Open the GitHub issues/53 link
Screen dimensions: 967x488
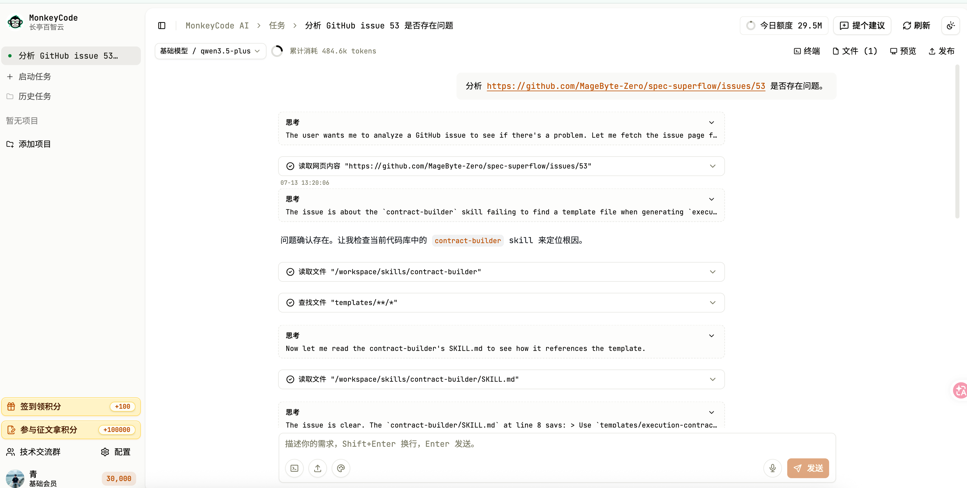click(x=626, y=86)
